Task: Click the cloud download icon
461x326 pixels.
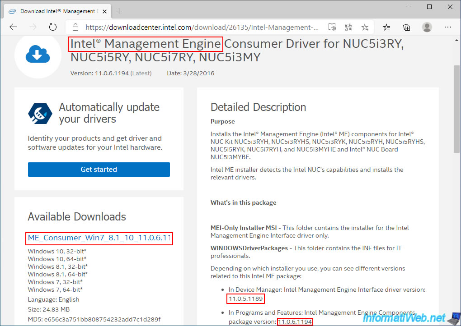Action: point(38,54)
